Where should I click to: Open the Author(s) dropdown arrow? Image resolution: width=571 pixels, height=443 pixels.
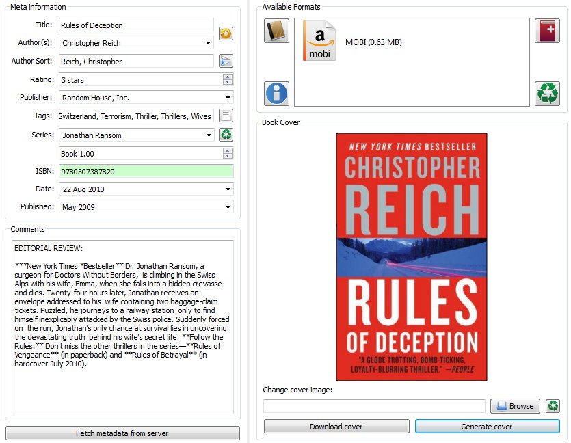click(208, 43)
